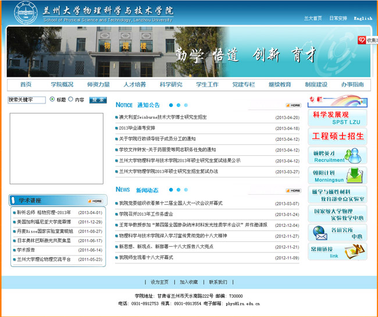The height and width of the screenshot is (317, 378).
Task: Click 设为主页 in the footer bar
Action: tap(159, 282)
